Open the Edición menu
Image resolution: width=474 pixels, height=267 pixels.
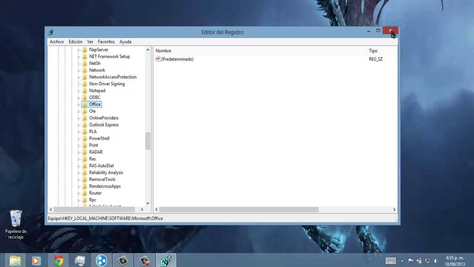coord(76,42)
